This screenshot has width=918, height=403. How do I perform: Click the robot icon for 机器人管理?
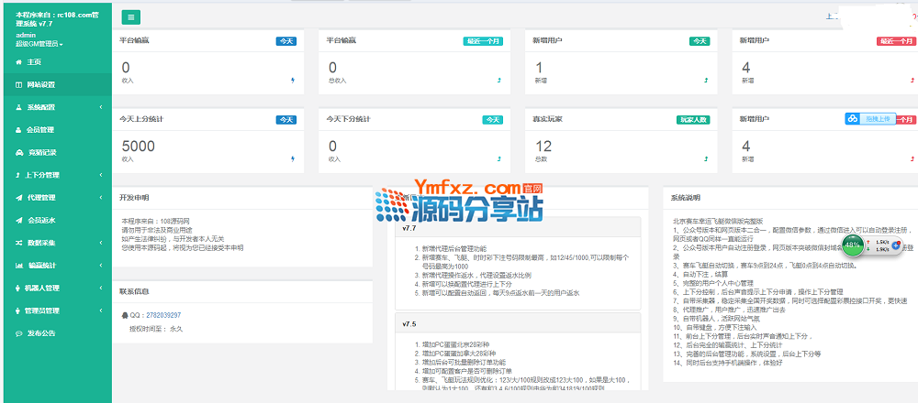(x=18, y=288)
